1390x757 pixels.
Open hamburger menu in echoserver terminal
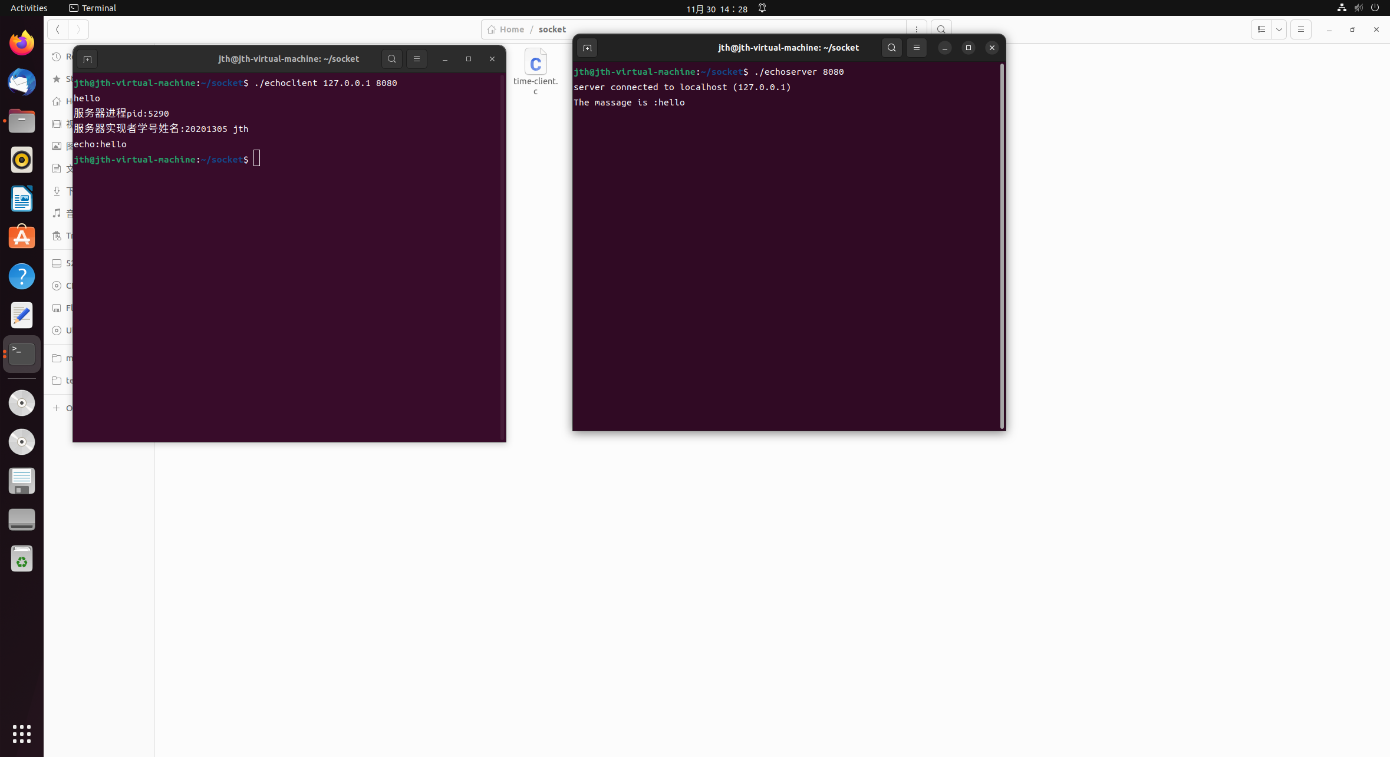tap(916, 48)
